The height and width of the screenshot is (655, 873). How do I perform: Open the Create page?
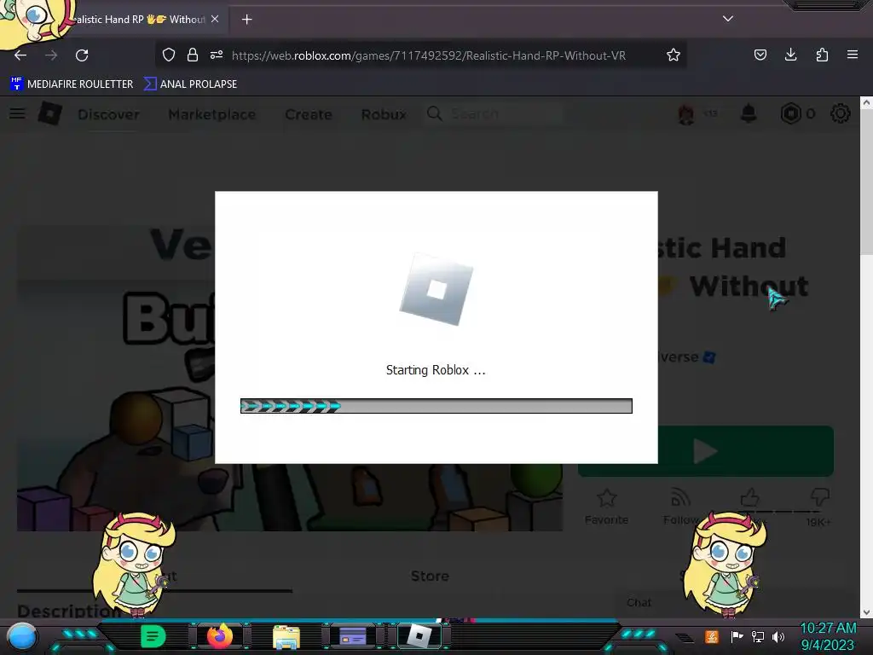[309, 114]
